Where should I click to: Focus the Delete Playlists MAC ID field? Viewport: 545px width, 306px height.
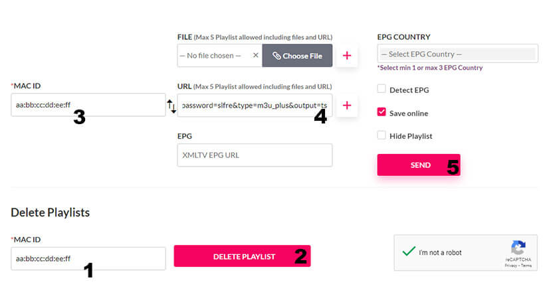click(88, 258)
